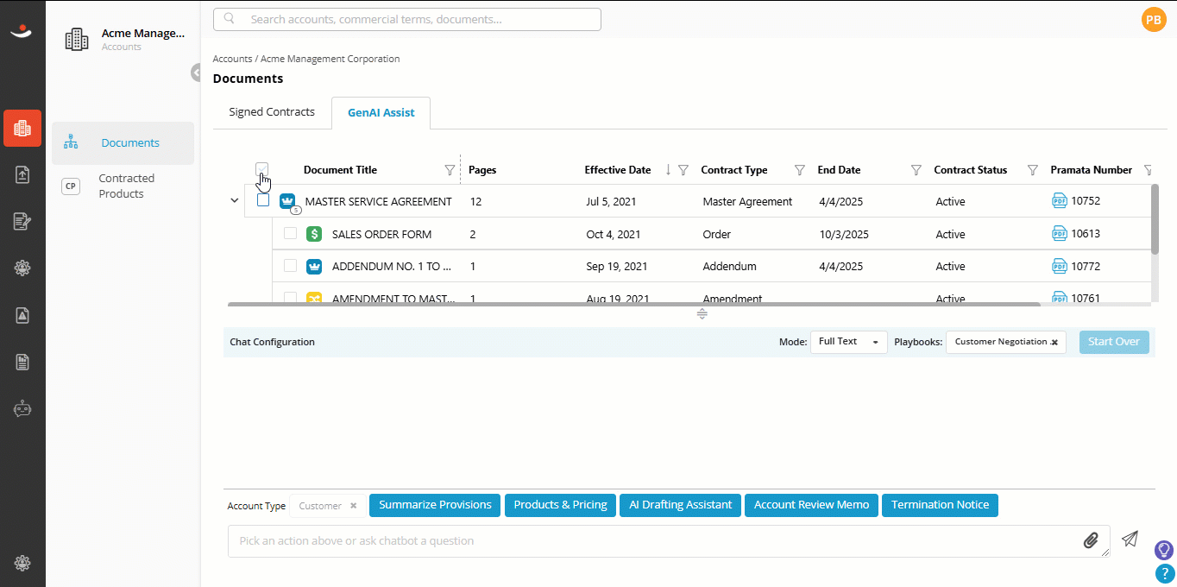
Task: Click the lightbulb tips icon
Action: coord(1164,549)
